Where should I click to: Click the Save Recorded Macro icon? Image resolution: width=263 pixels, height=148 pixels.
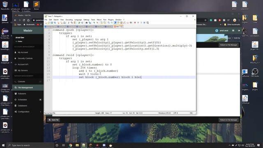point(148,23)
